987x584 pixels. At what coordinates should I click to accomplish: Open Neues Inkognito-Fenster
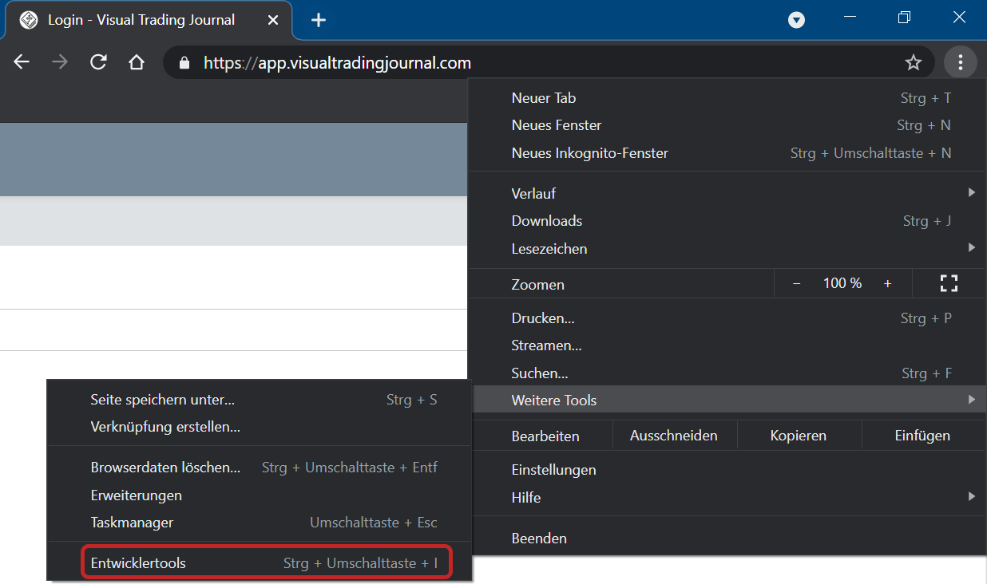(x=725, y=153)
